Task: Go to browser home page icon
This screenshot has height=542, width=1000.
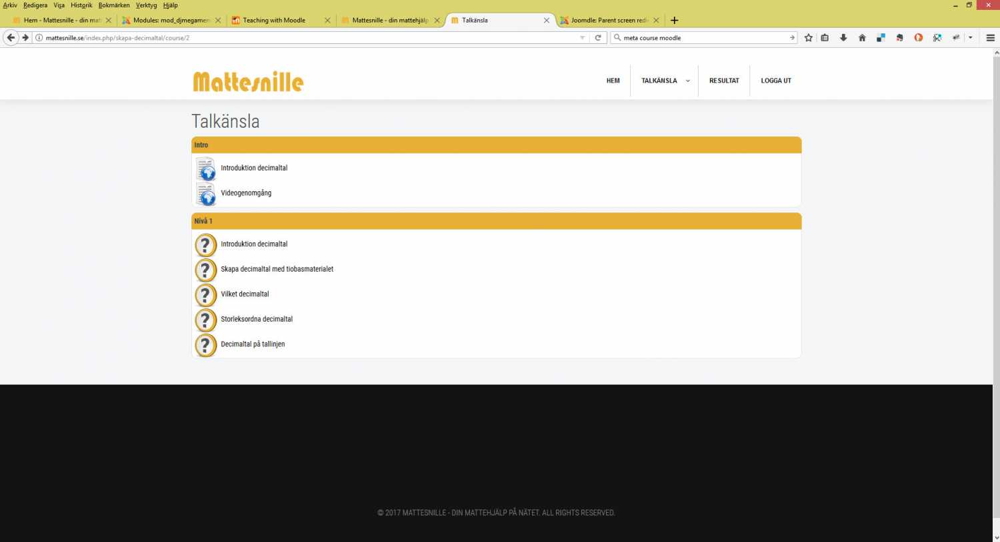Action: (x=862, y=38)
